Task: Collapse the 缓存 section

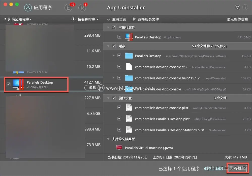Action: point(108,46)
